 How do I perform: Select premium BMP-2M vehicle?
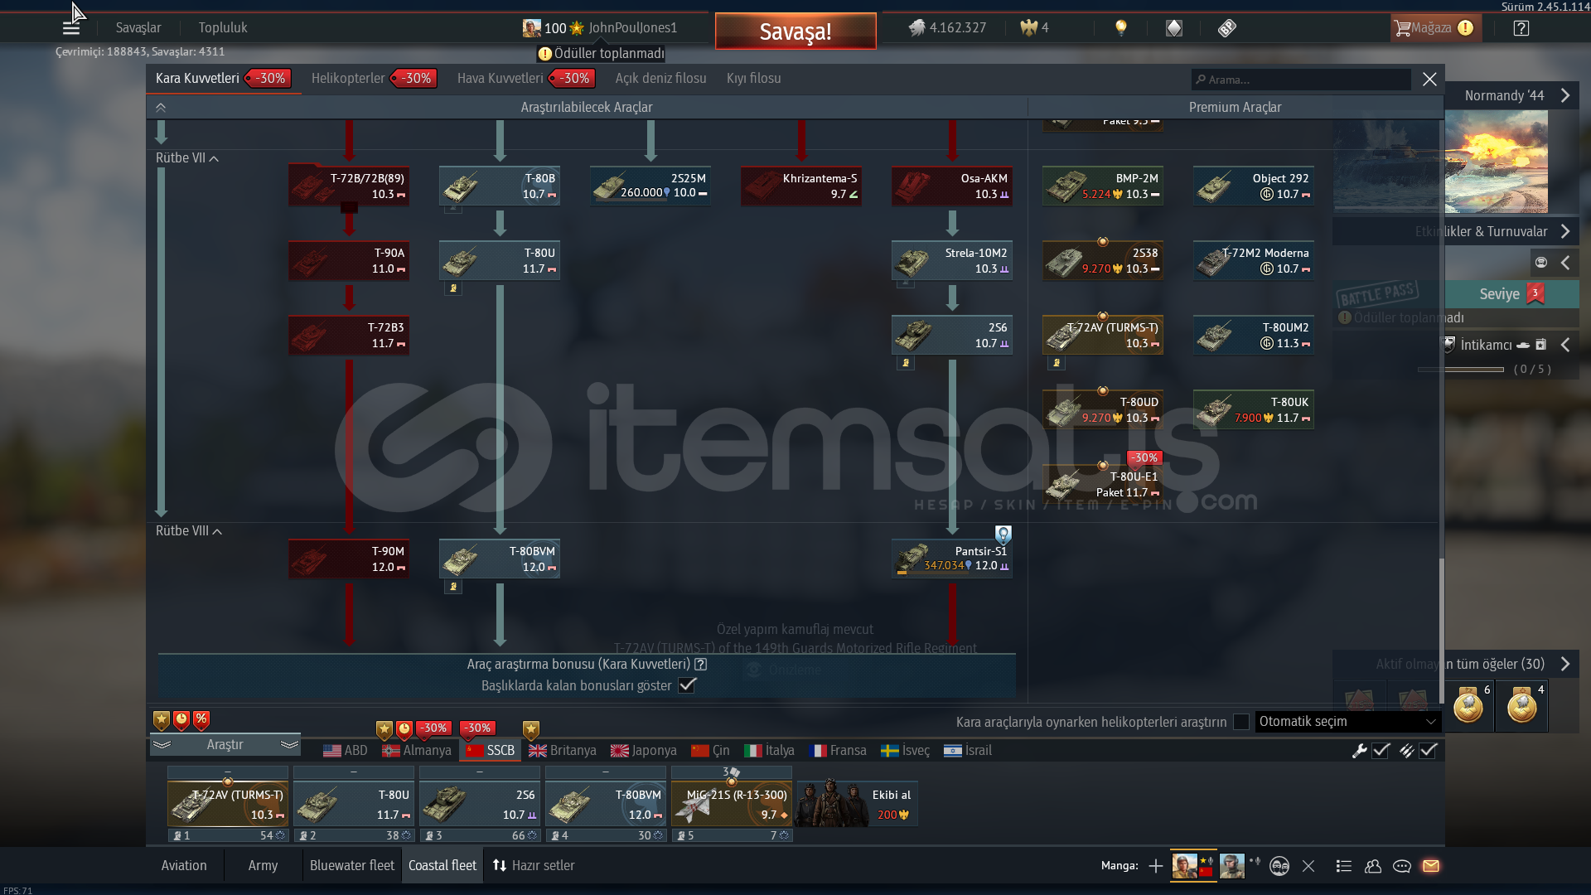[1103, 186]
